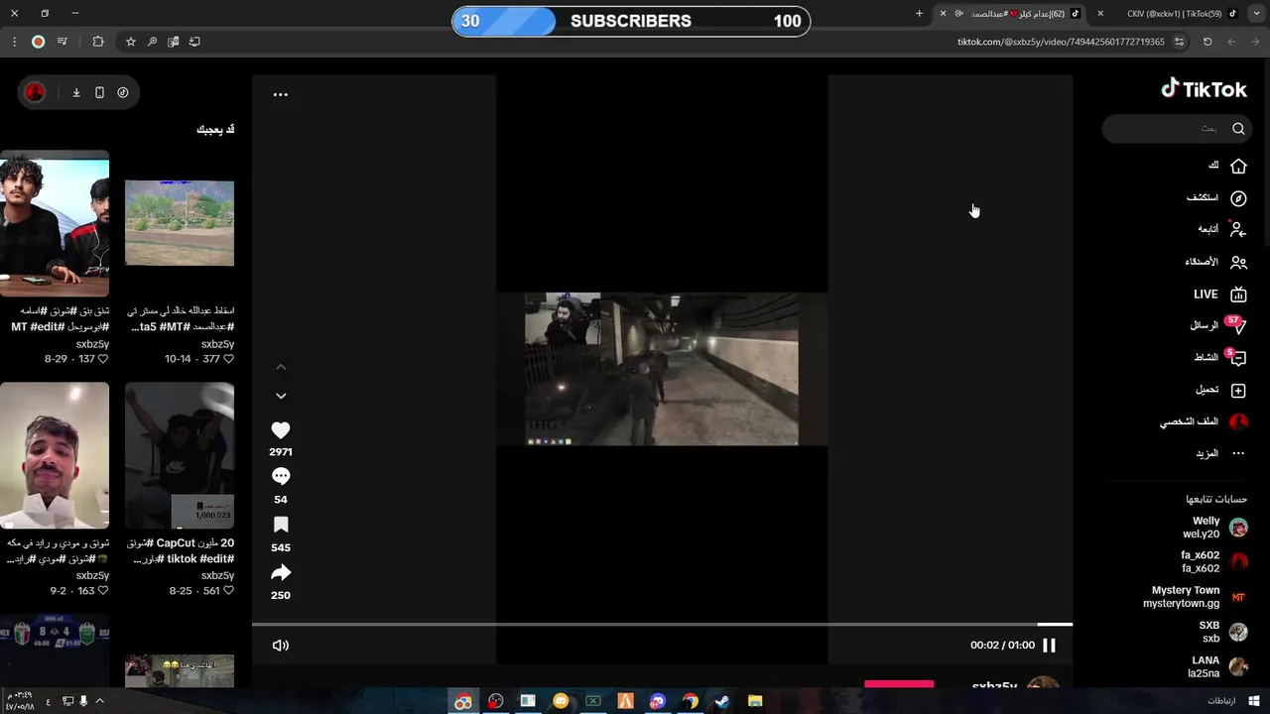Go to next video down chevron

(x=281, y=396)
